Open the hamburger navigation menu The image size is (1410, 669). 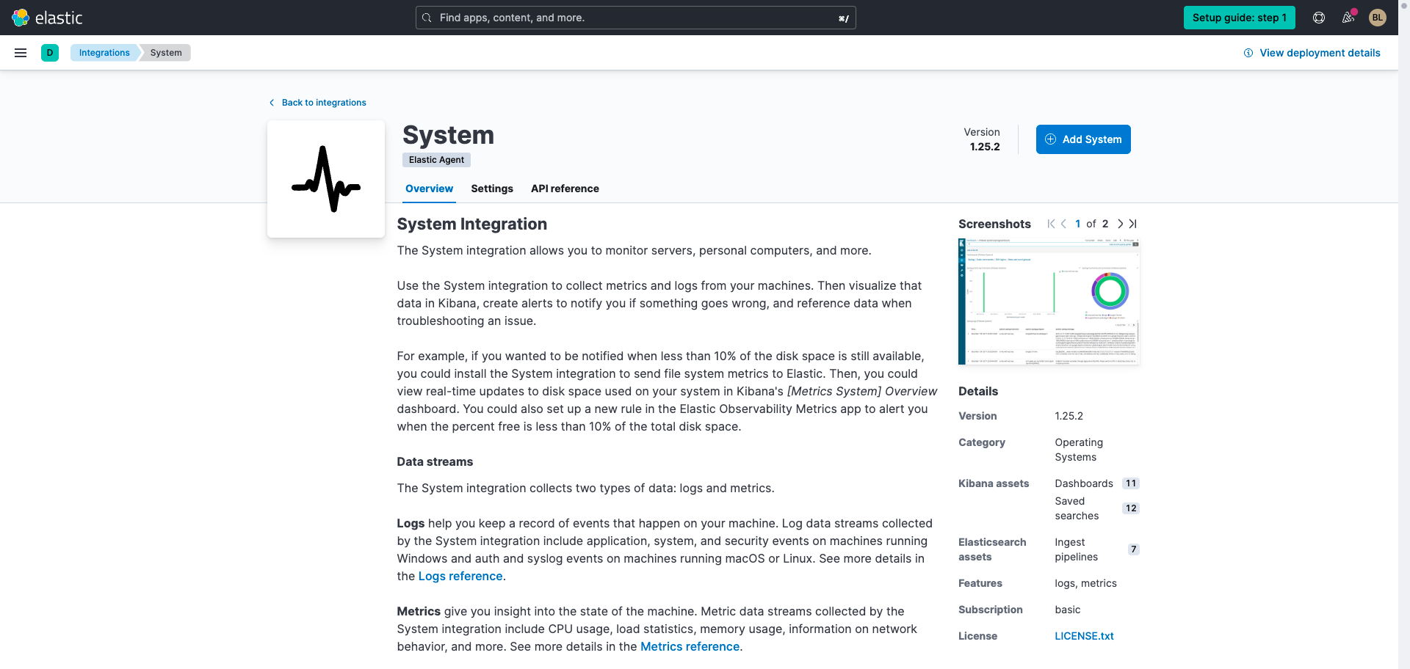click(21, 53)
